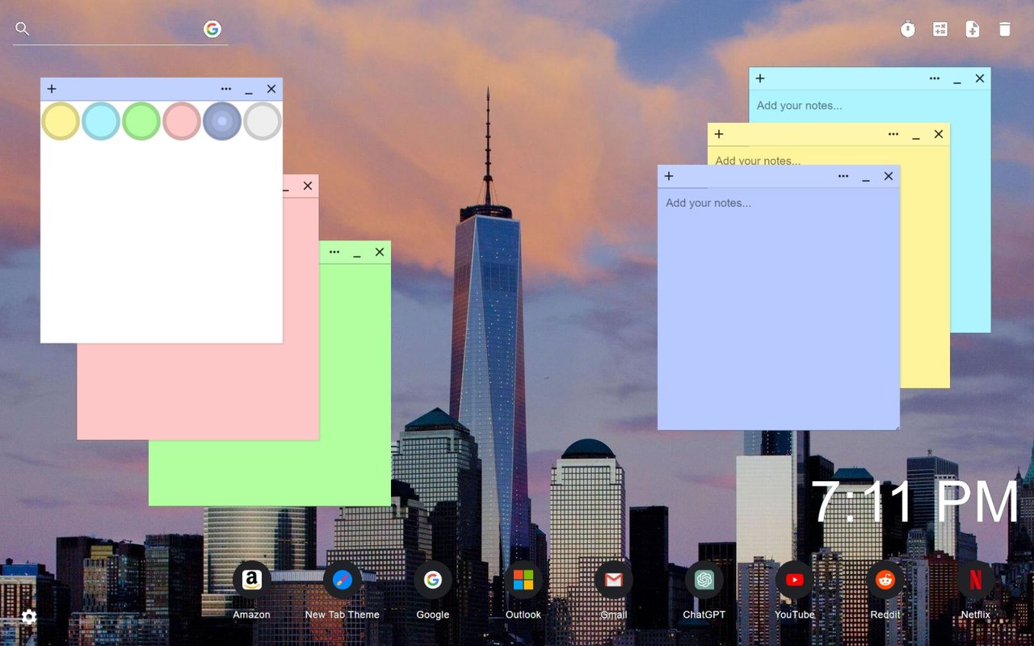The image size is (1034, 646).
Task: Click the magnifier search icon
Action: click(23, 29)
